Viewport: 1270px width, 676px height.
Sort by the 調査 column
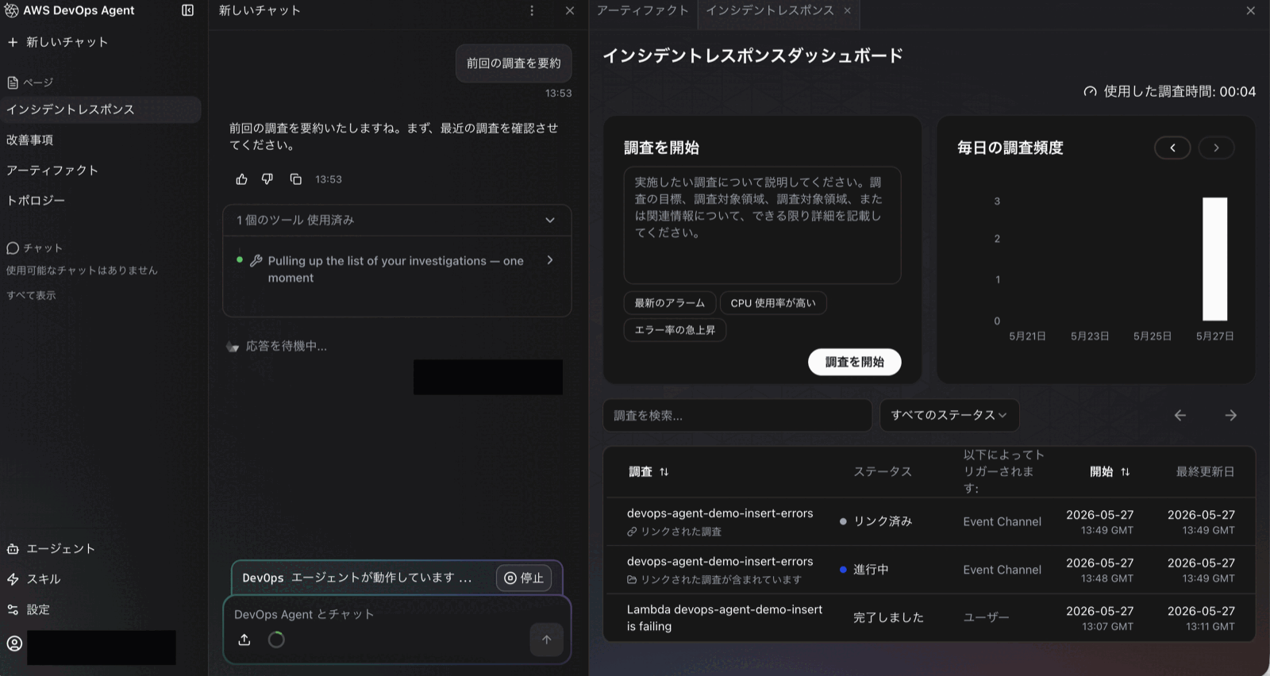coord(648,471)
